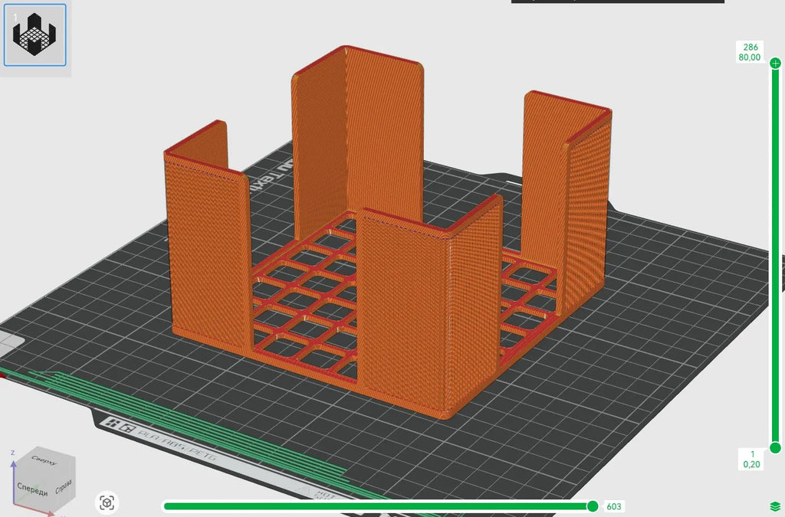Click the lower handle of the layer slider
Image resolution: width=785 pixels, height=517 pixels.
point(776,447)
